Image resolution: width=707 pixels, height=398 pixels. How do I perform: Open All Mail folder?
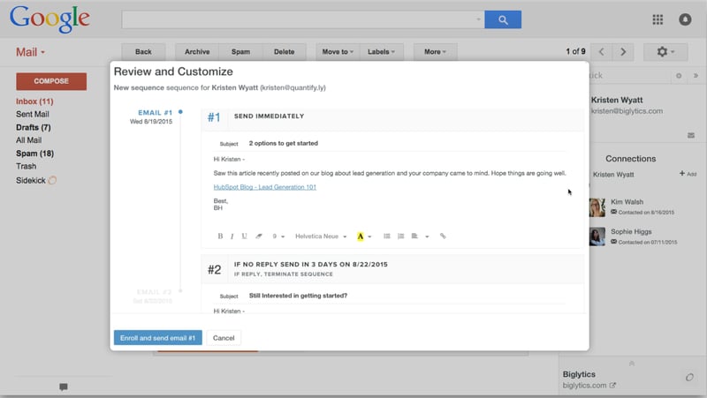(29, 140)
